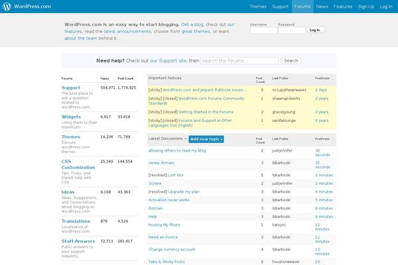Click the 30 seconds freshness link
Image resolution: width=398 pixels, height=265 pixels.
(x=322, y=152)
